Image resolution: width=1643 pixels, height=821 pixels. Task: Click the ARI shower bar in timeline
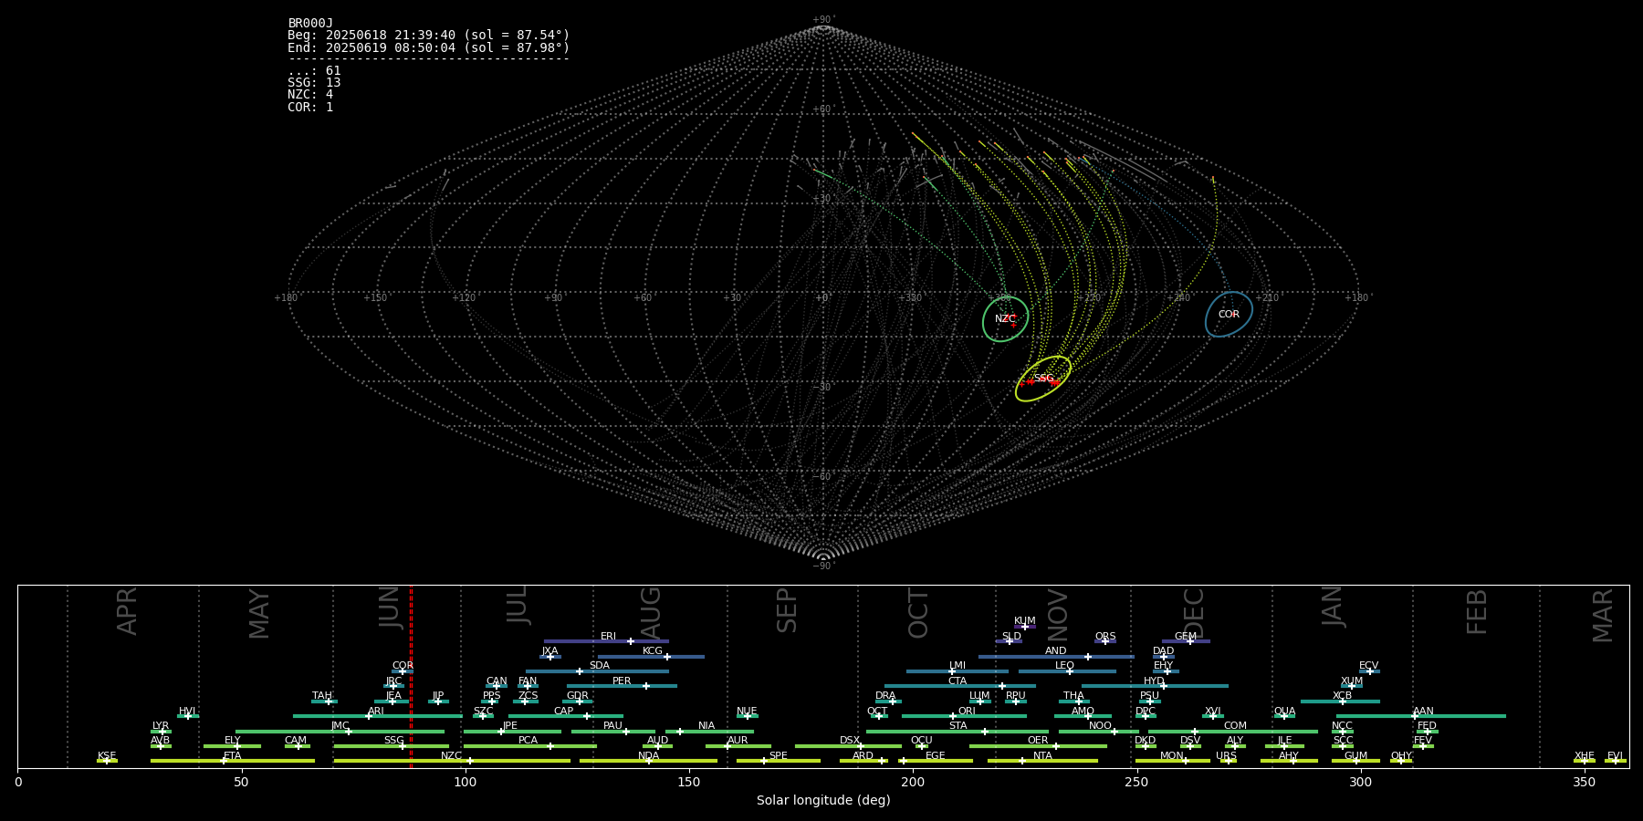click(x=378, y=716)
